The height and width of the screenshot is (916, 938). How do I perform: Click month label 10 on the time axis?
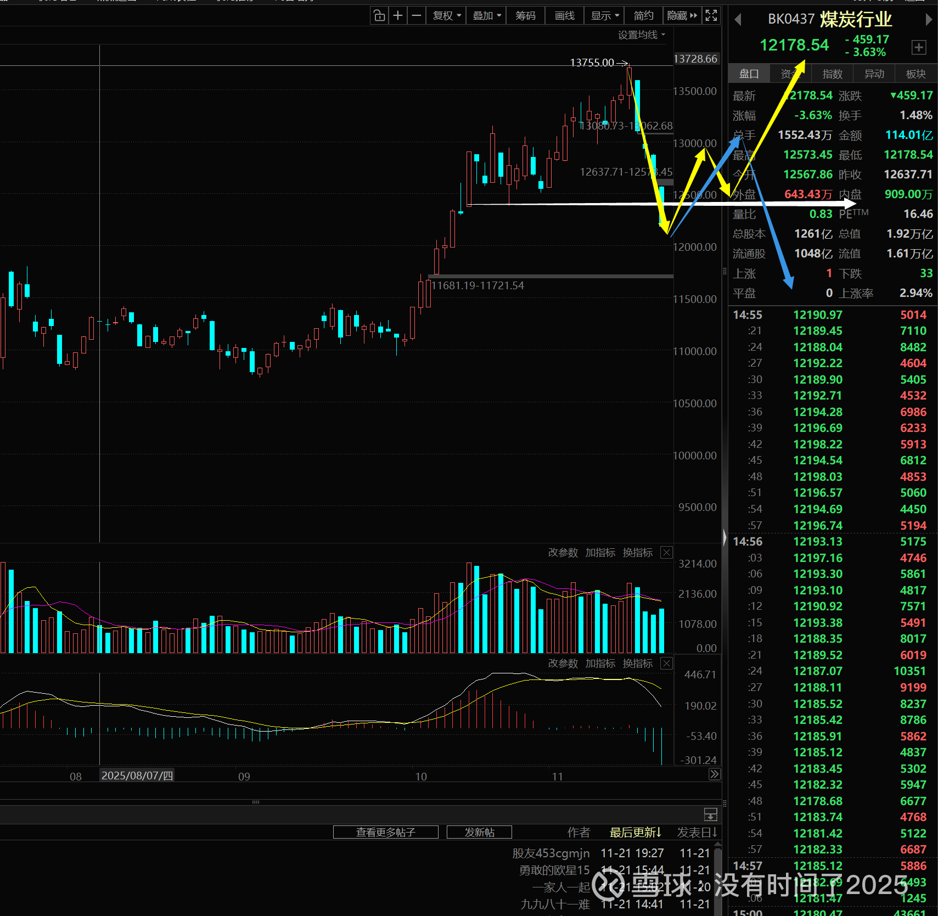(x=421, y=777)
